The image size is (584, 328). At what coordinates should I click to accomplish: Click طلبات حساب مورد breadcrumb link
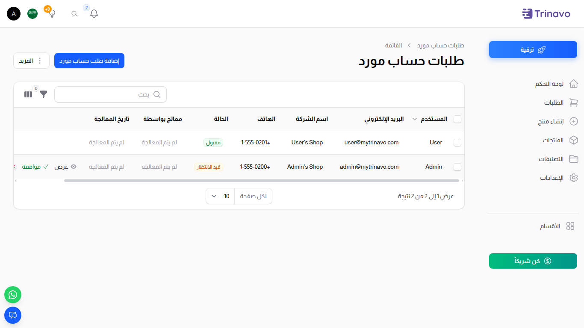click(x=441, y=45)
